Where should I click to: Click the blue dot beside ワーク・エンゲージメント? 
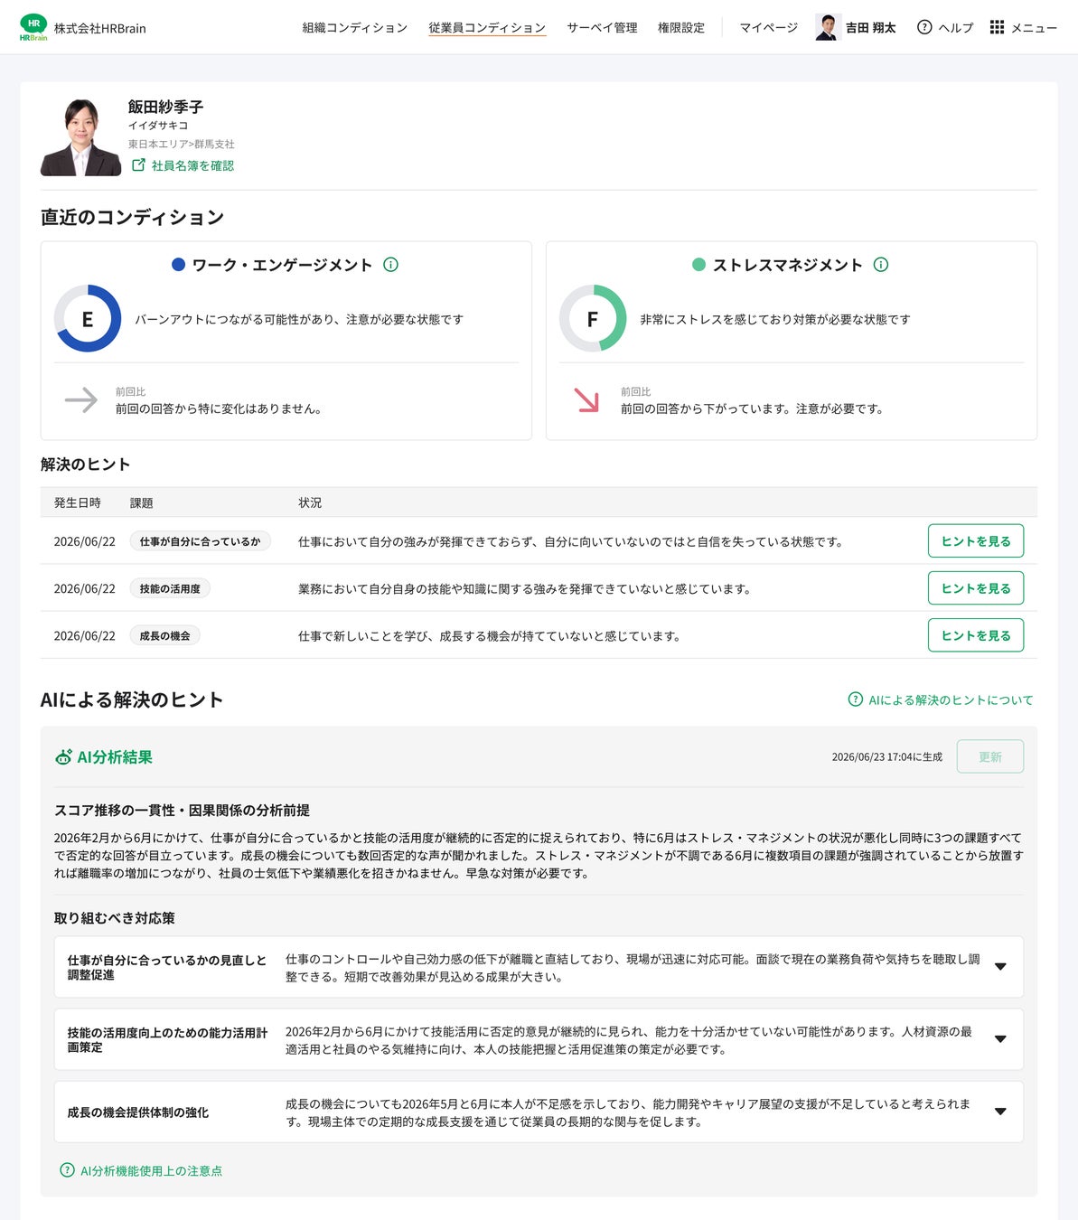178,265
